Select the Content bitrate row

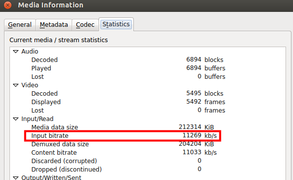(148, 152)
